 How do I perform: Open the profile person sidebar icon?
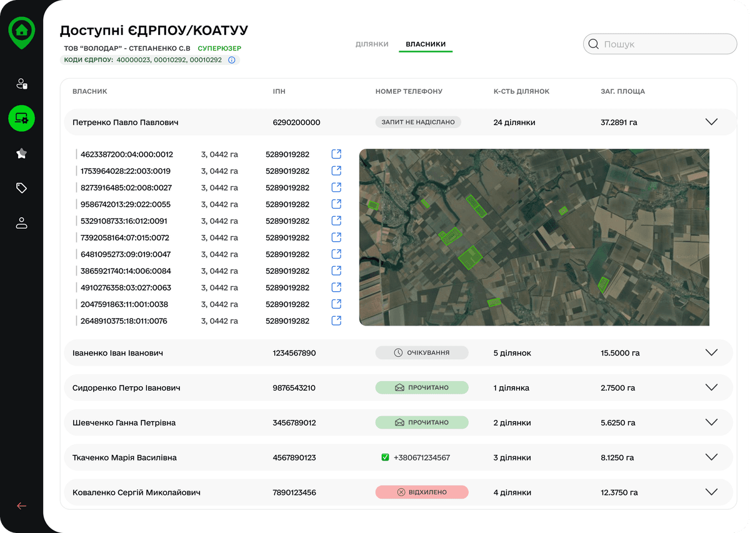[x=22, y=223]
